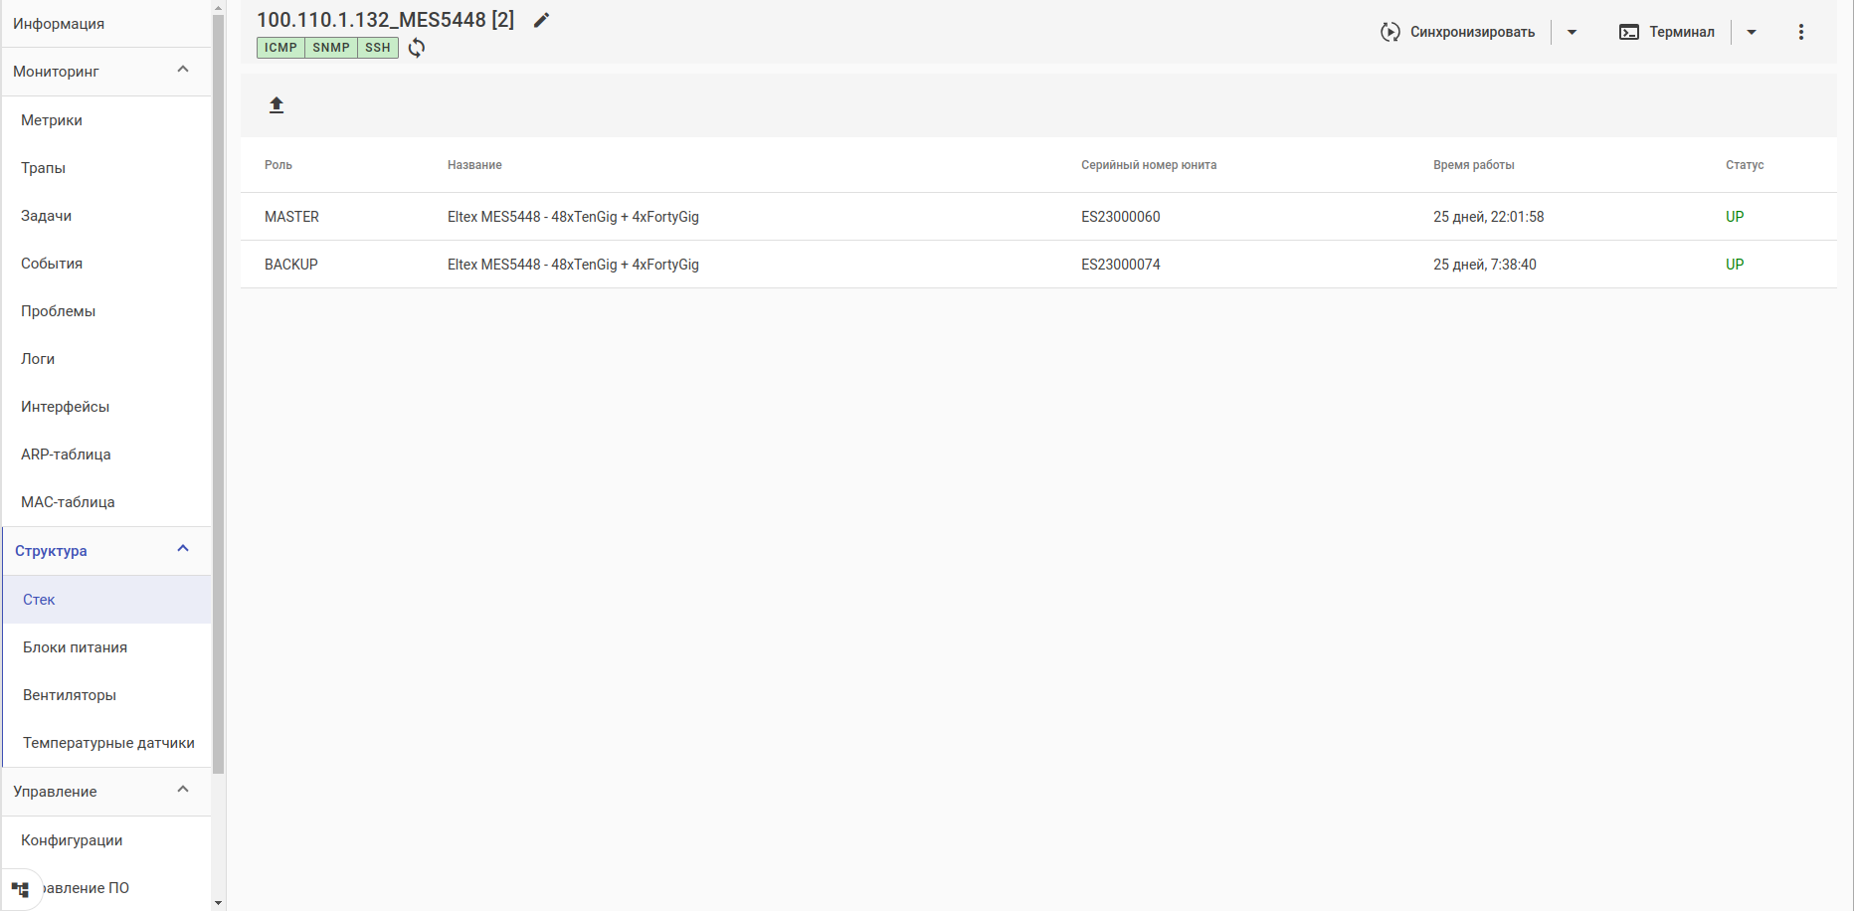Click the MASTER row in stack table
1854x911 pixels.
(x=1038, y=217)
